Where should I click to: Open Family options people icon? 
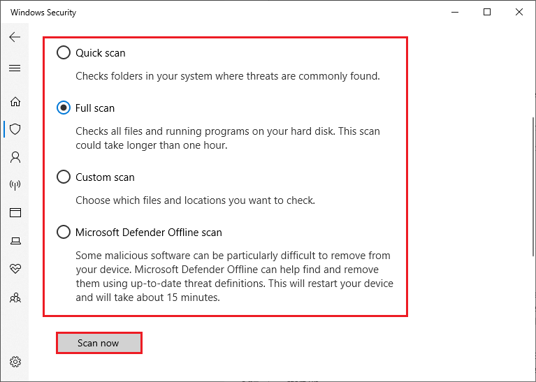click(x=15, y=297)
